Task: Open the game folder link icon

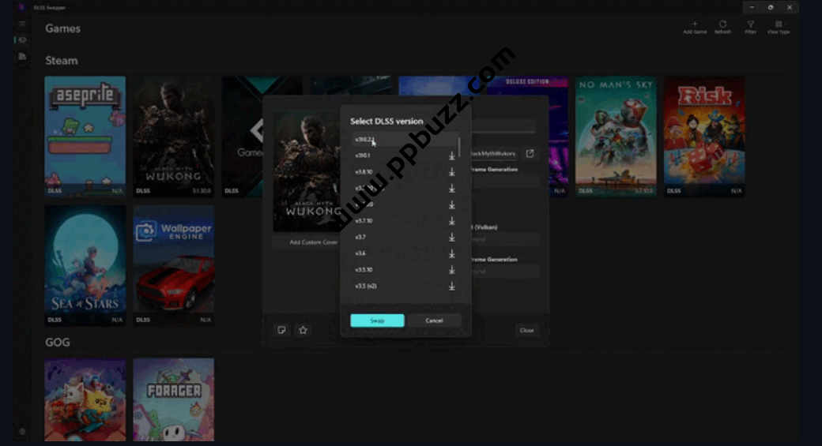Action: (530, 153)
